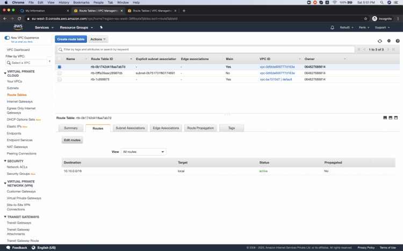The width and height of the screenshot is (403, 251).
Task: Uncheck the rtb-0b1742d418aa7ab7d row checkbox
Action: pos(60,67)
